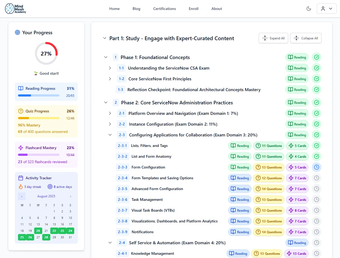Image resolution: width=340 pixels, height=258 pixels.
Task: Expand Understanding the ServiceNow CSA Exam
Action: [110, 68]
